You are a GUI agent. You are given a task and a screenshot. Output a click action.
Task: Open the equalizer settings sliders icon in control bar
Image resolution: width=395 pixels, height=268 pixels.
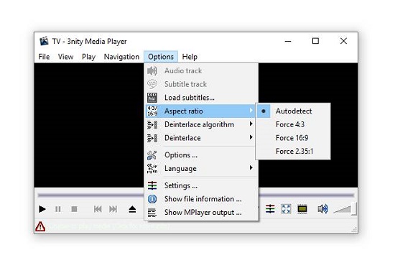270,209
